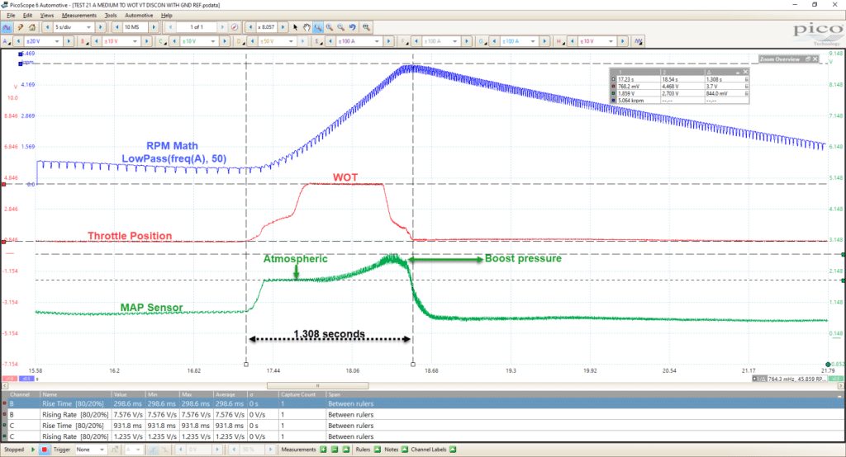Open the Tools menu
Viewport: 846px width, 457px height.
click(x=111, y=15)
